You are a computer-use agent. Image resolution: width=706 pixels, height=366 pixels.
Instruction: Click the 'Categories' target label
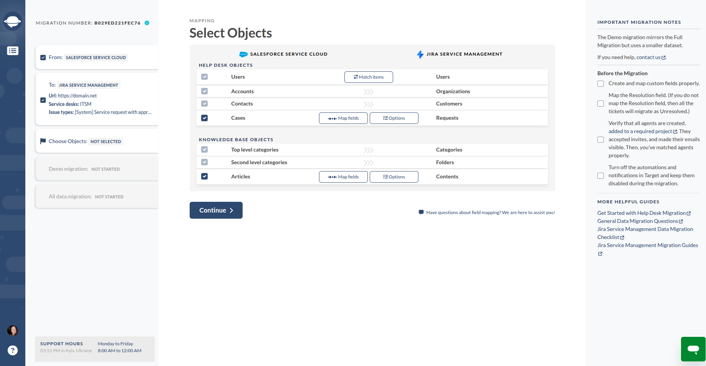(449, 150)
